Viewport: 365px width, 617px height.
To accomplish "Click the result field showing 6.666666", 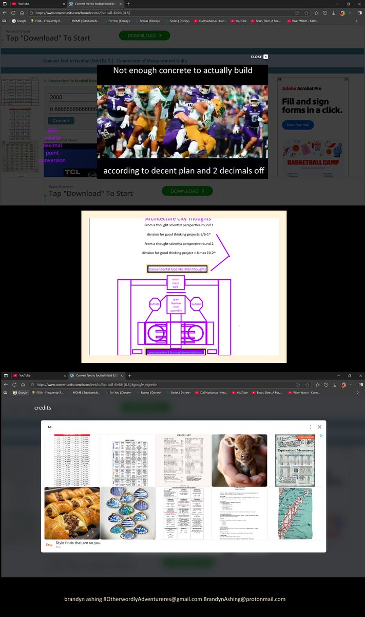I will 72,109.
